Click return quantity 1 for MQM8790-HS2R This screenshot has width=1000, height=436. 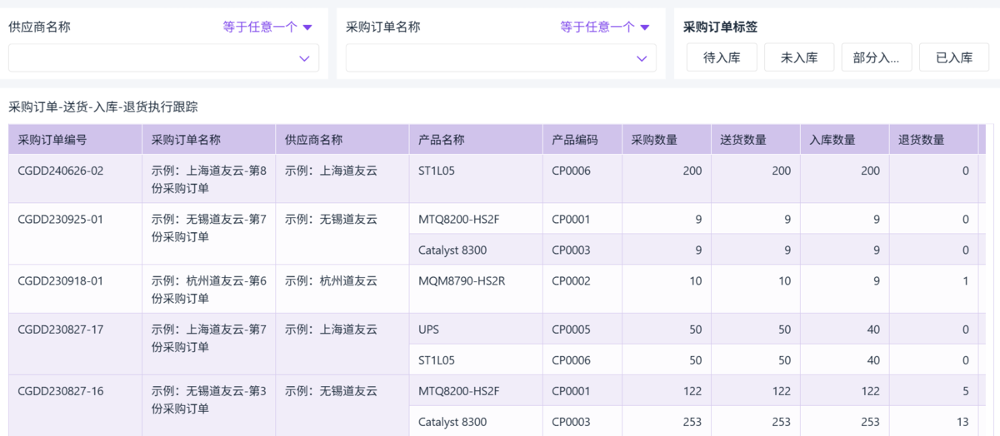point(966,280)
